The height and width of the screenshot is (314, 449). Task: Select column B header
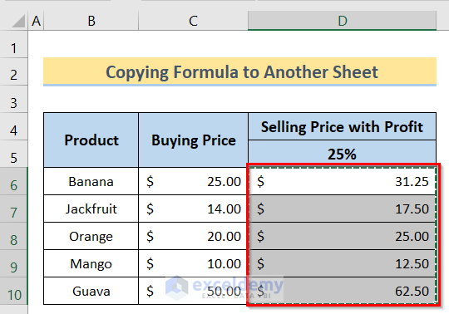pos(91,21)
